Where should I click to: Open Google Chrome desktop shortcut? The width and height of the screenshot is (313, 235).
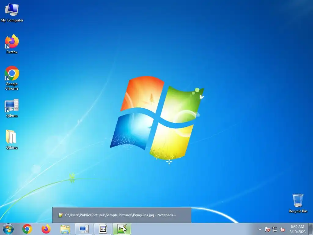pyautogui.click(x=12, y=78)
